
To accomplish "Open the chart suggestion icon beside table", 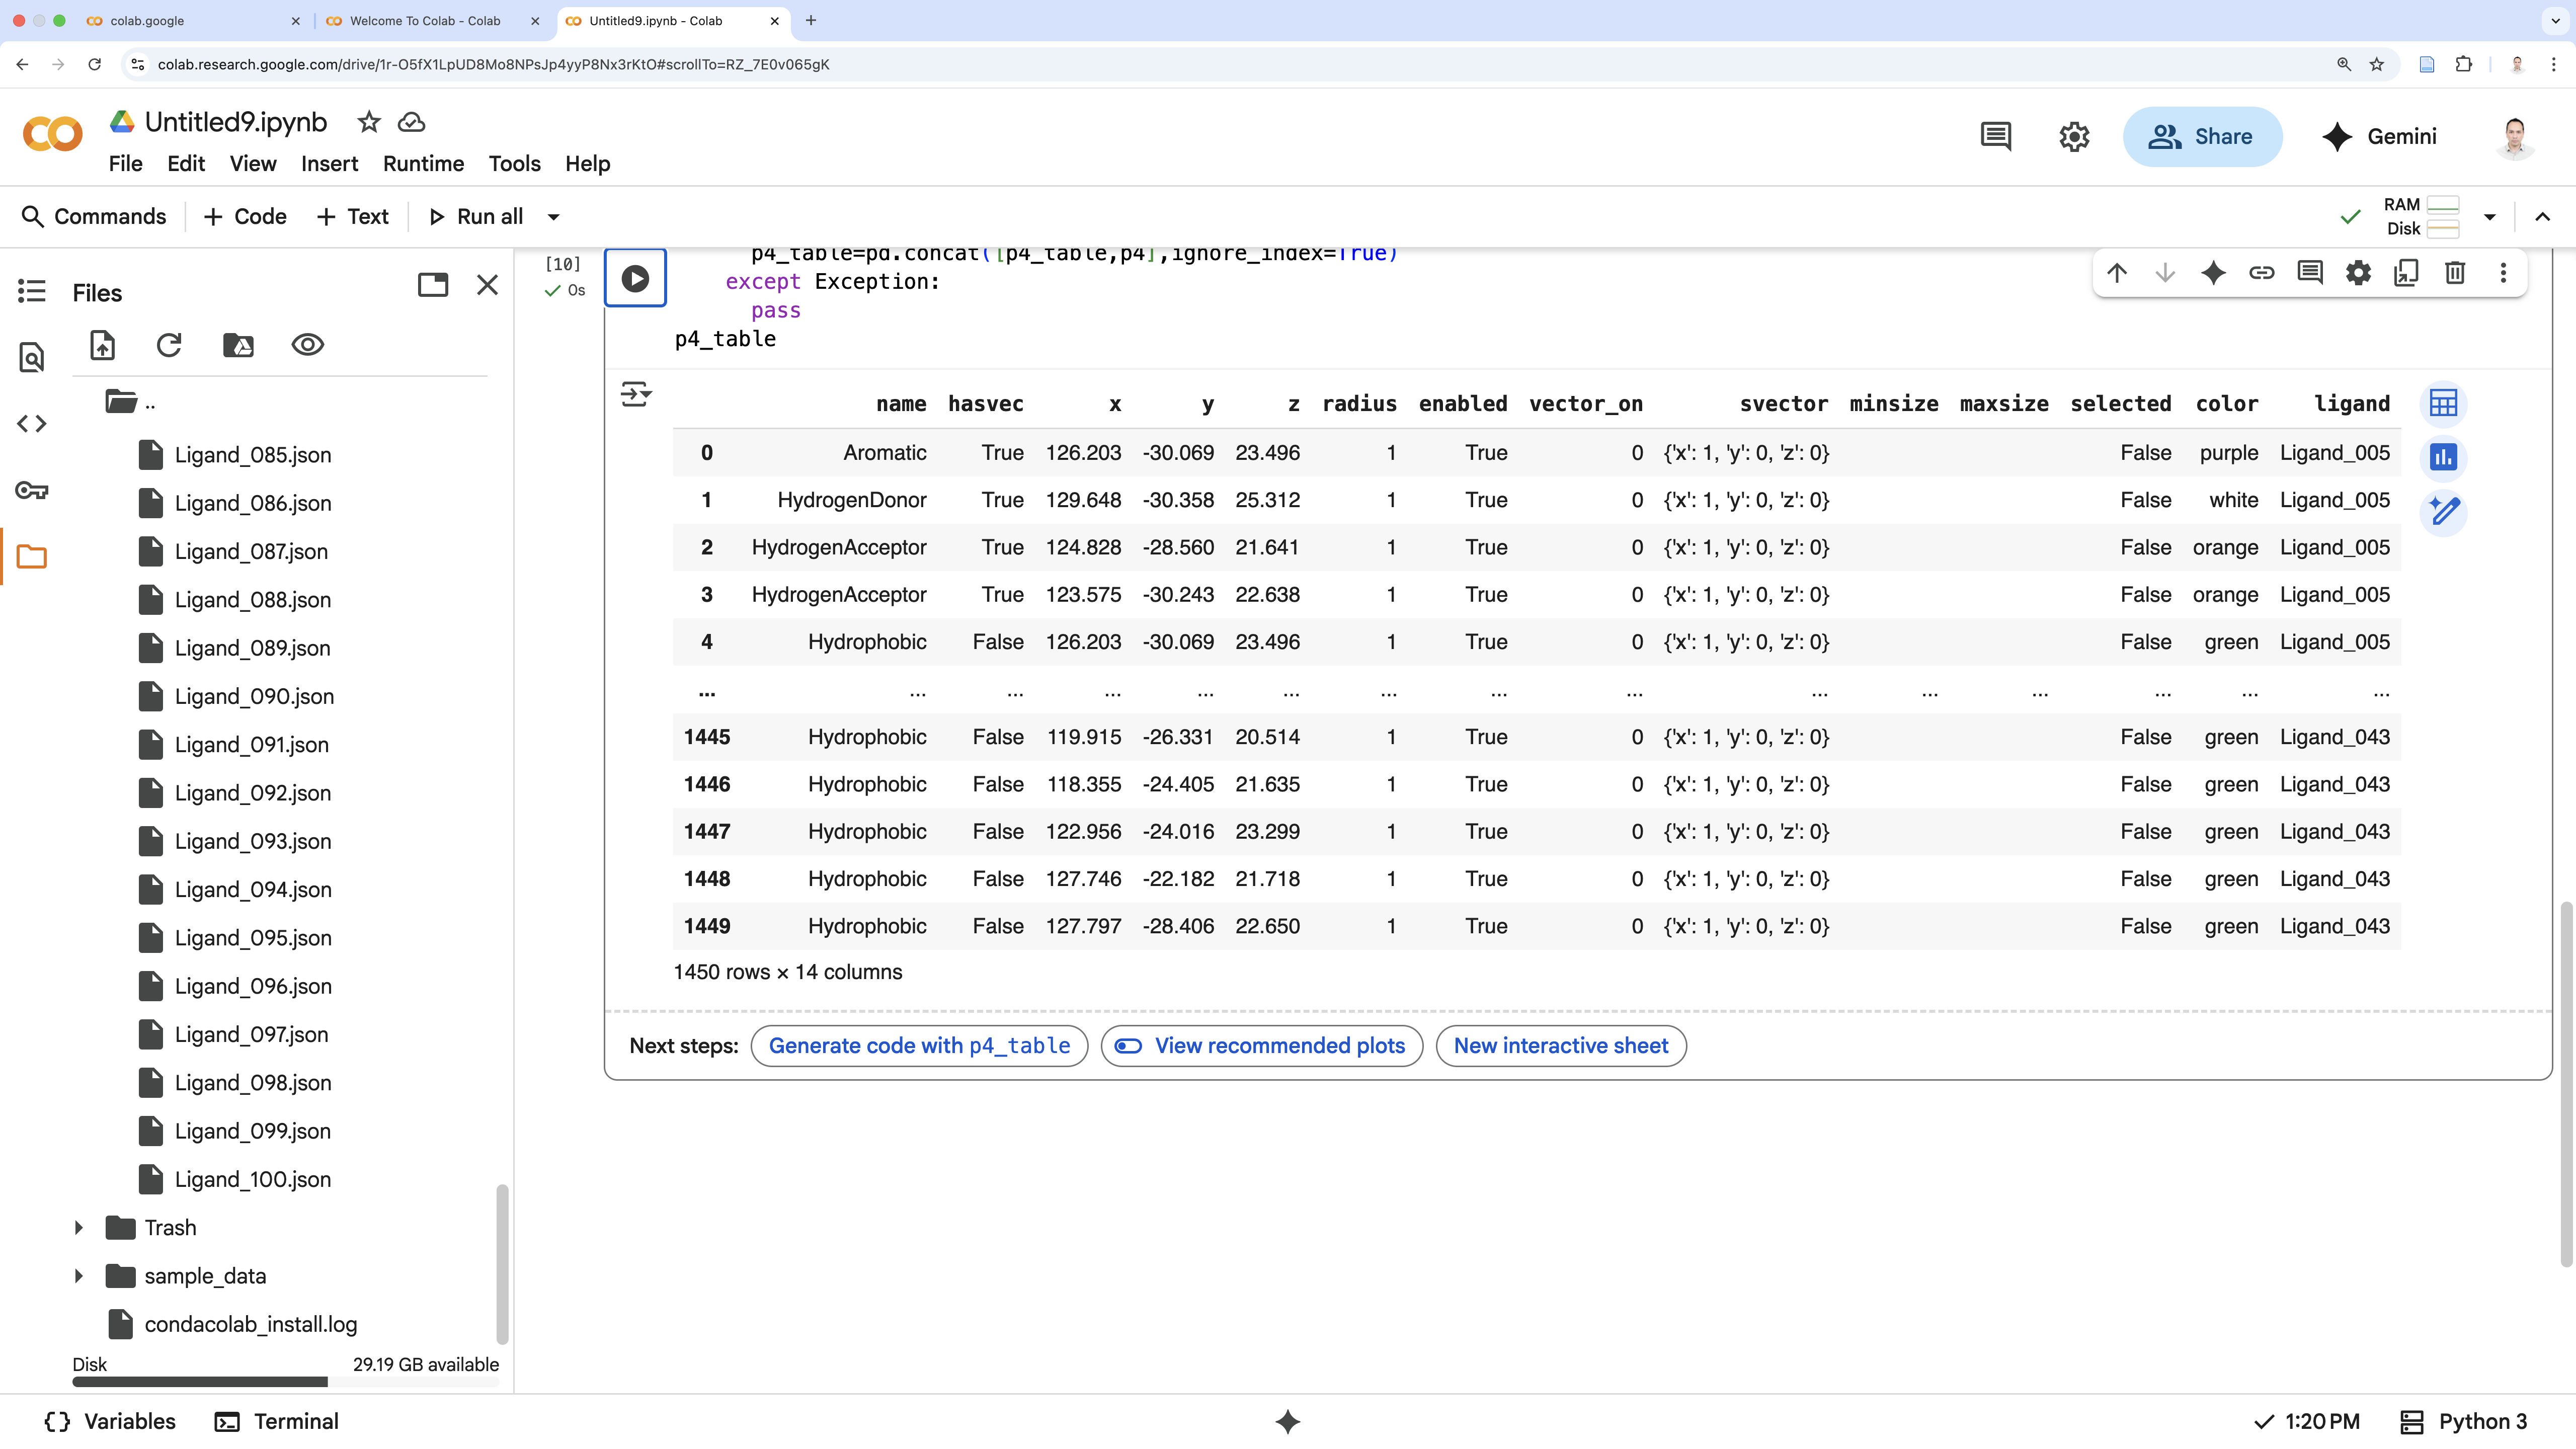I will click(2443, 458).
